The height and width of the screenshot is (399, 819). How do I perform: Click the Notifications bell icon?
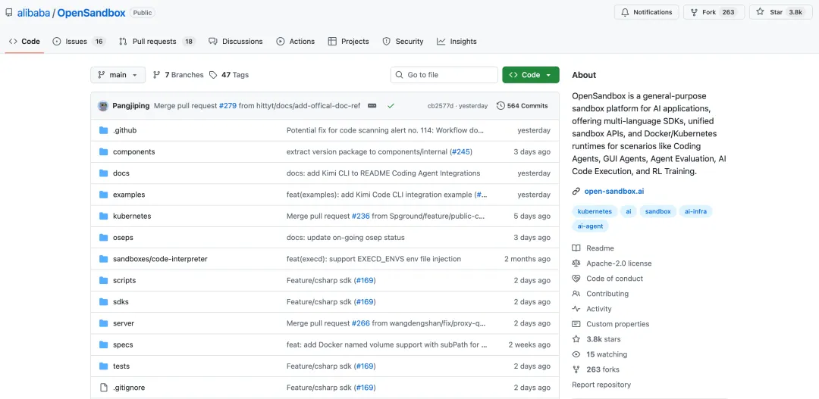click(626, 12)
